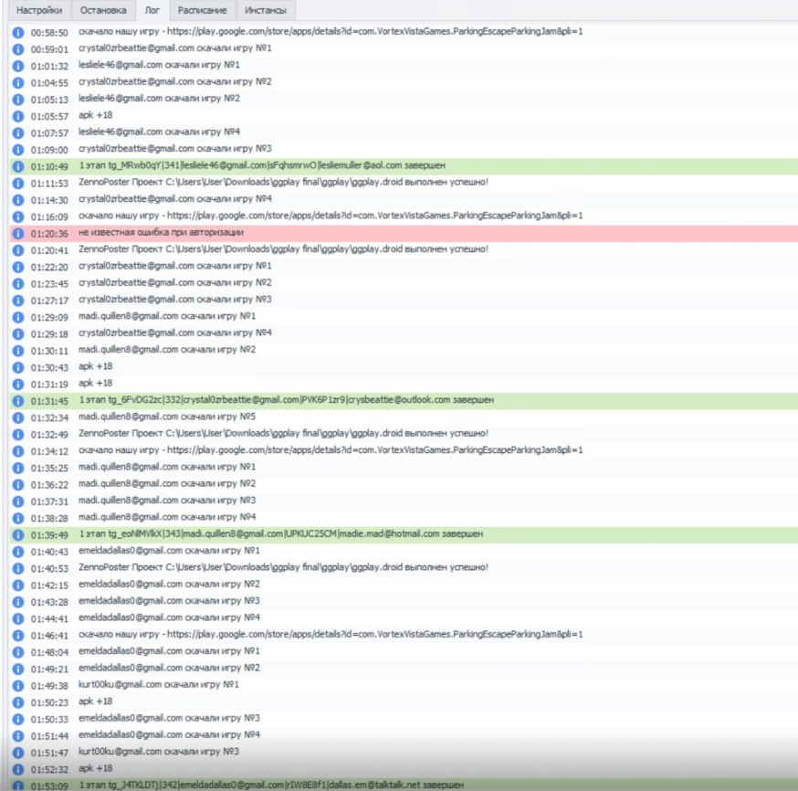798x791 pixels.
Task: Select green row with madie.mad@hotmail.com завершен
Action: coord(403,535)
